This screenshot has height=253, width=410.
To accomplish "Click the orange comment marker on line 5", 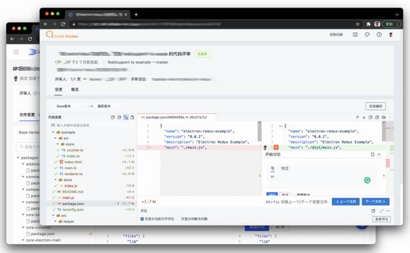I will (x=276, y=147).
